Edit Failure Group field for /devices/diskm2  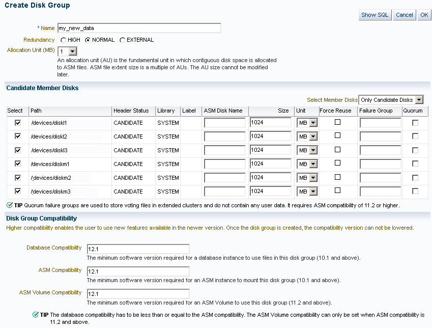[x=380, y=178]
